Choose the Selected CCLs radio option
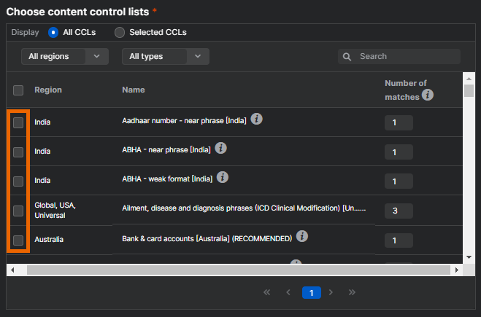The height and width of the screenshot is (317, 481). pyautogui.click(x=120, y=33)
